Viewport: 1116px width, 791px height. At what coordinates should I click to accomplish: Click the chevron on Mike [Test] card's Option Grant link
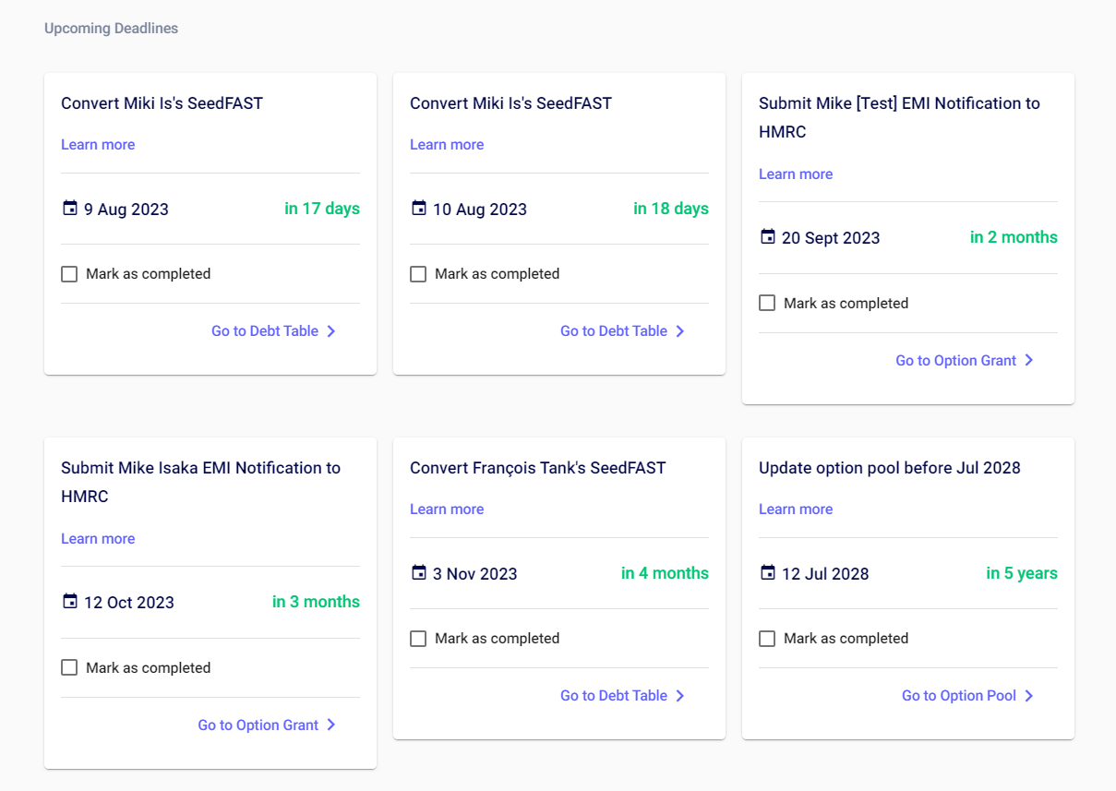pyautogui.click(x=1029, y=361)
